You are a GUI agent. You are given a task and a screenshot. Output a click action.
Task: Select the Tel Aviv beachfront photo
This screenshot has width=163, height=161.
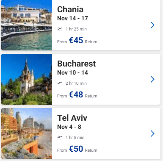[27, 133]
